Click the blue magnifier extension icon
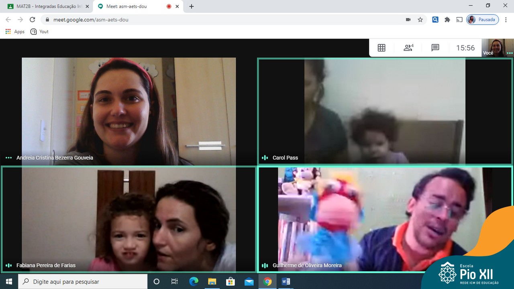 coord(435,20)
